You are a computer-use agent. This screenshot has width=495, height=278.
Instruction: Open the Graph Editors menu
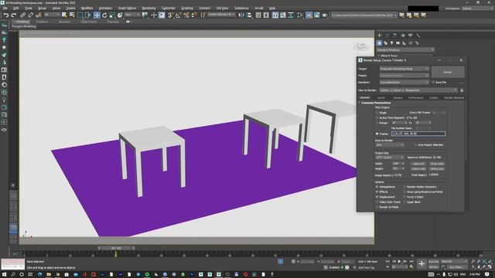pos(127,8)
